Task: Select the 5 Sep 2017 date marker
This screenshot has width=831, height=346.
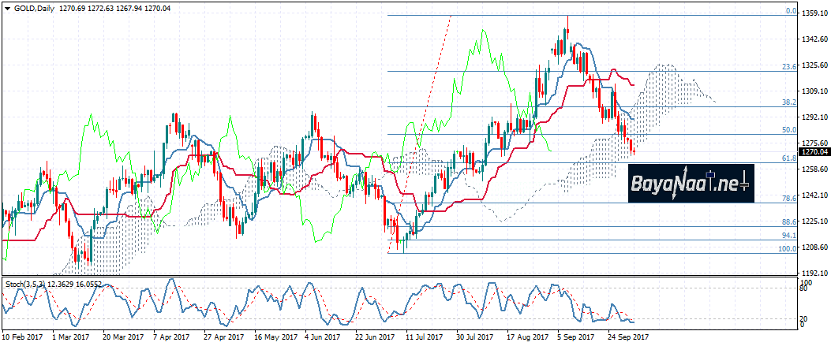Action: 575,337
